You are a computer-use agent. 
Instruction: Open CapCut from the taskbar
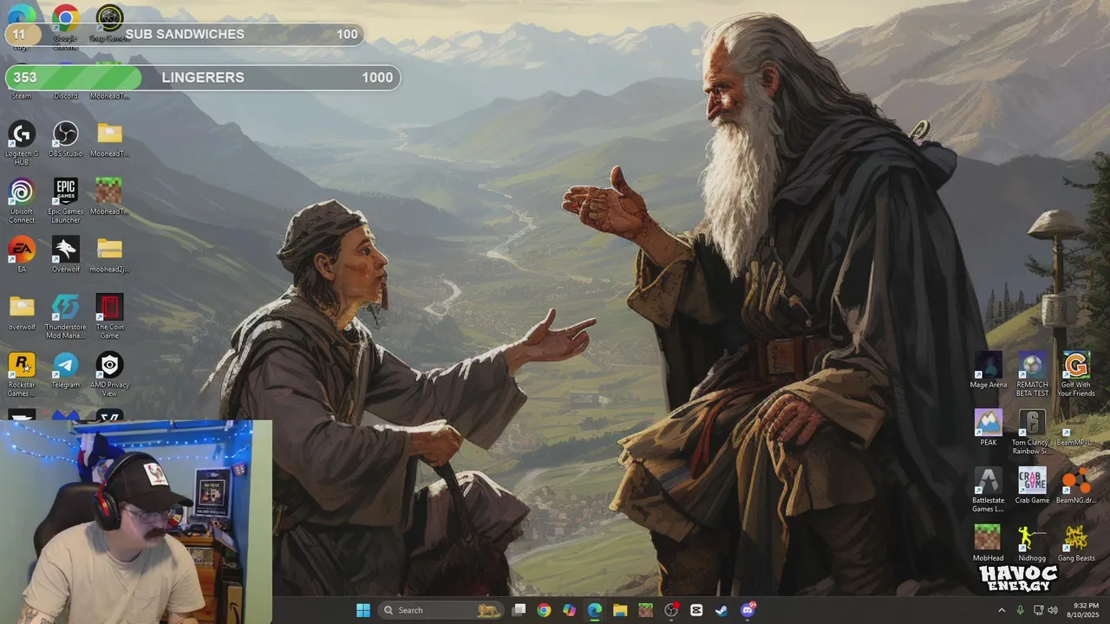pos(696,610)
